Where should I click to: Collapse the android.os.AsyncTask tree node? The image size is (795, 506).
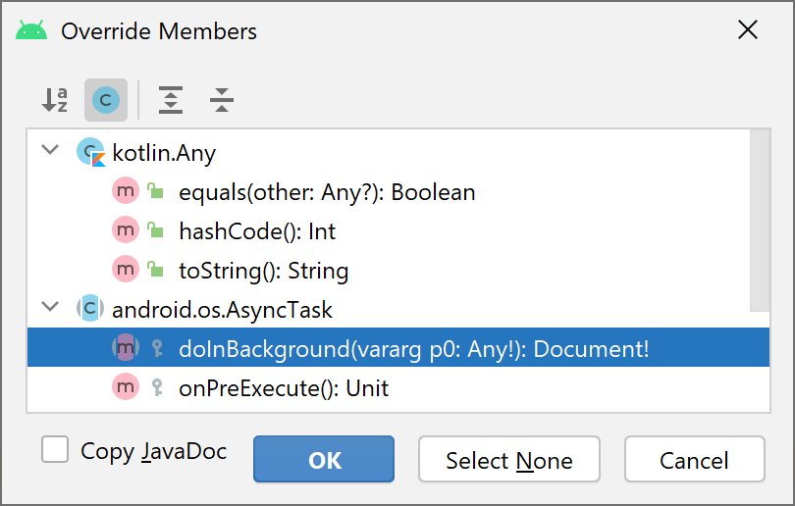point(50,307)
